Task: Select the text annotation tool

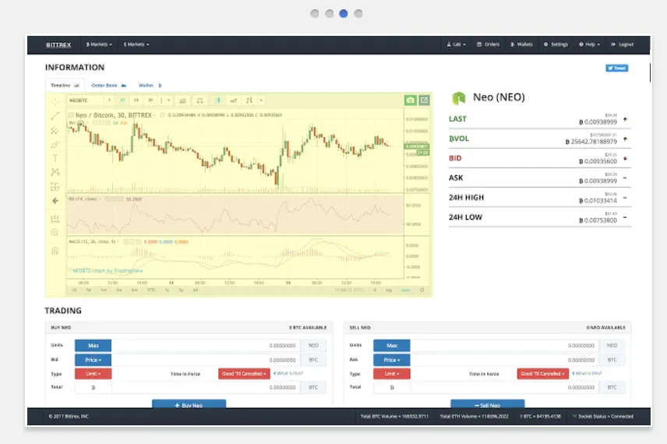Action: click(x=55, y=158)
